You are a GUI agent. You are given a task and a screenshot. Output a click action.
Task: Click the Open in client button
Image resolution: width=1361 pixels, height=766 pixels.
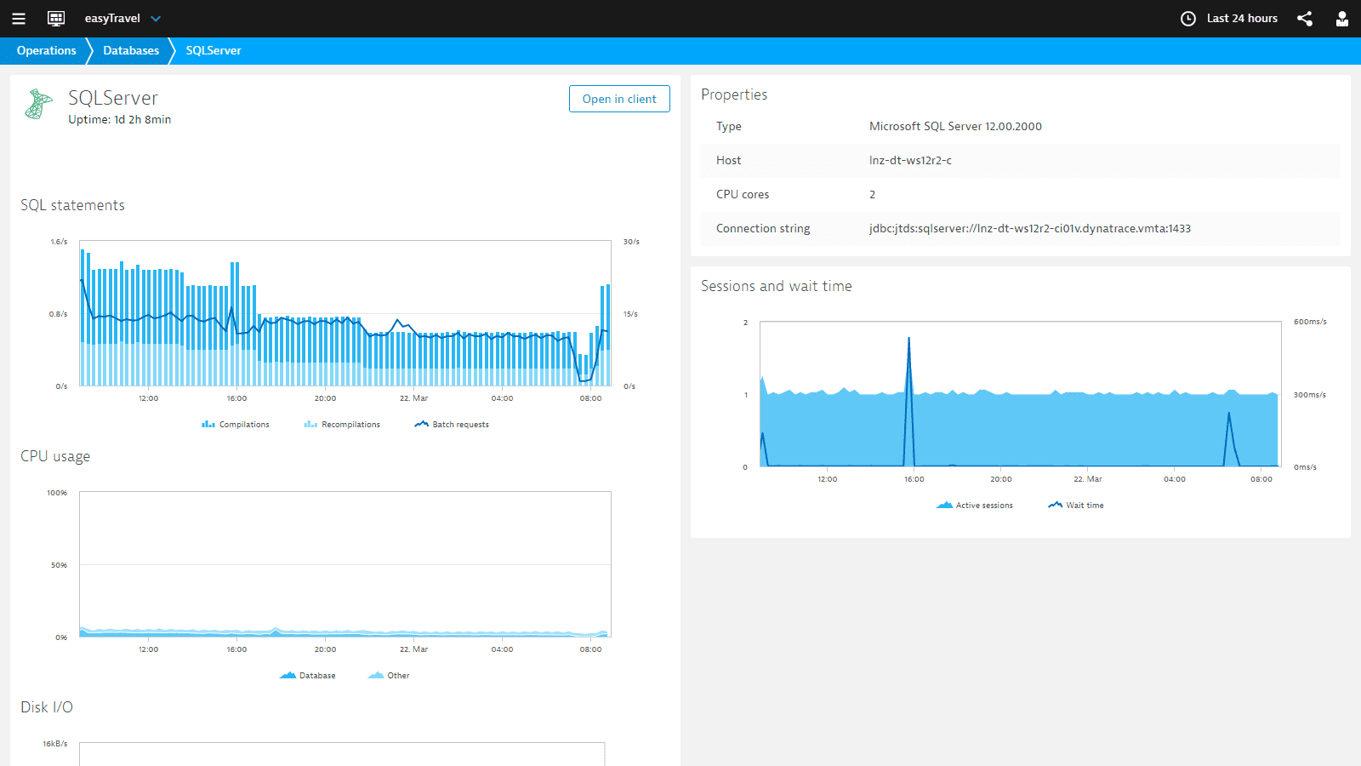click(619, 99)
